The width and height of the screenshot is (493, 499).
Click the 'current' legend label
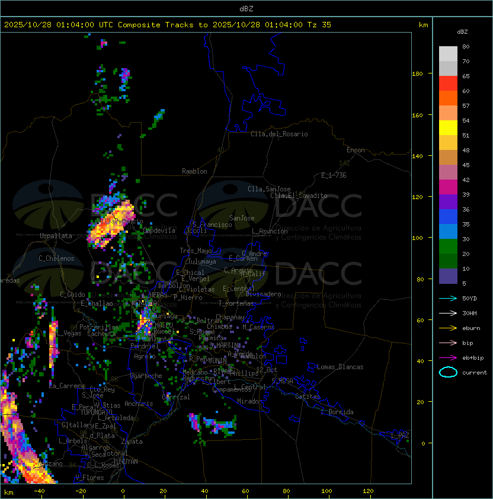tap(475, 373)
